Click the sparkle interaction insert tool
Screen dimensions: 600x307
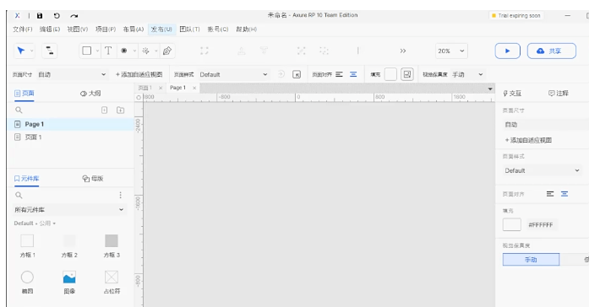pyautogui.click(x=145, y=51)
